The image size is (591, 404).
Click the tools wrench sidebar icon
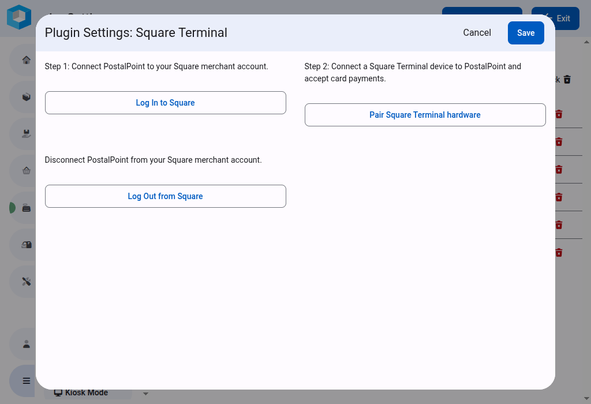[26, 282]
